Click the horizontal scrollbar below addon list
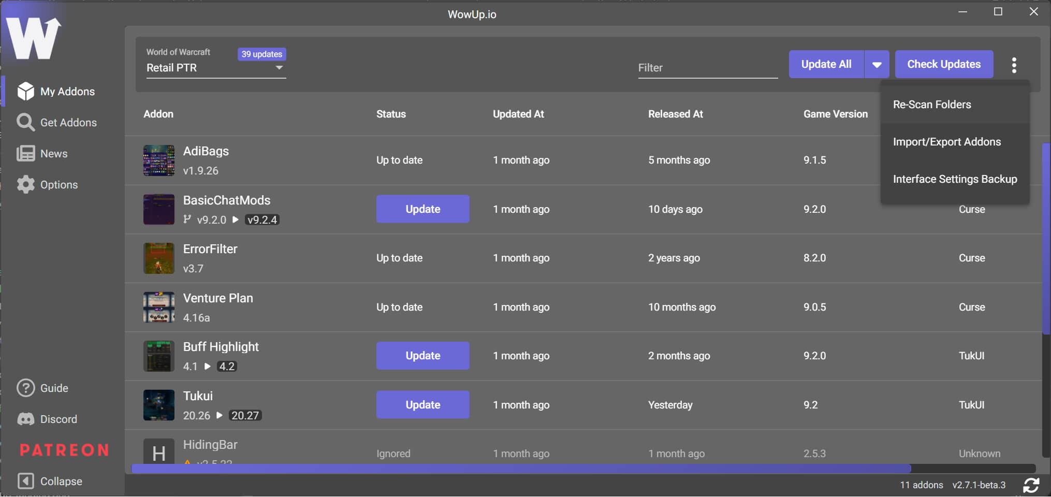This screenshot has width=1051, height=497. coord(521,469)
